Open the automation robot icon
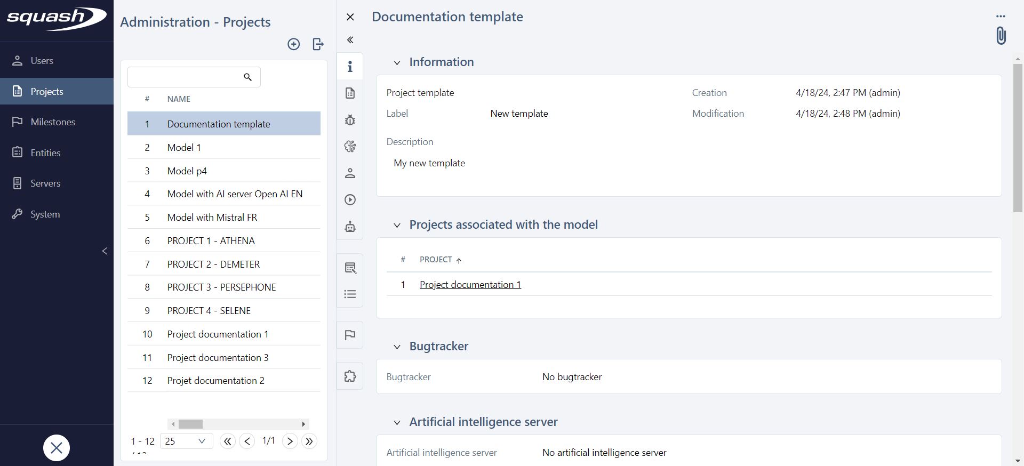Image resolution: width=1024 pixels, height=466 pixels. click(350, 227)
